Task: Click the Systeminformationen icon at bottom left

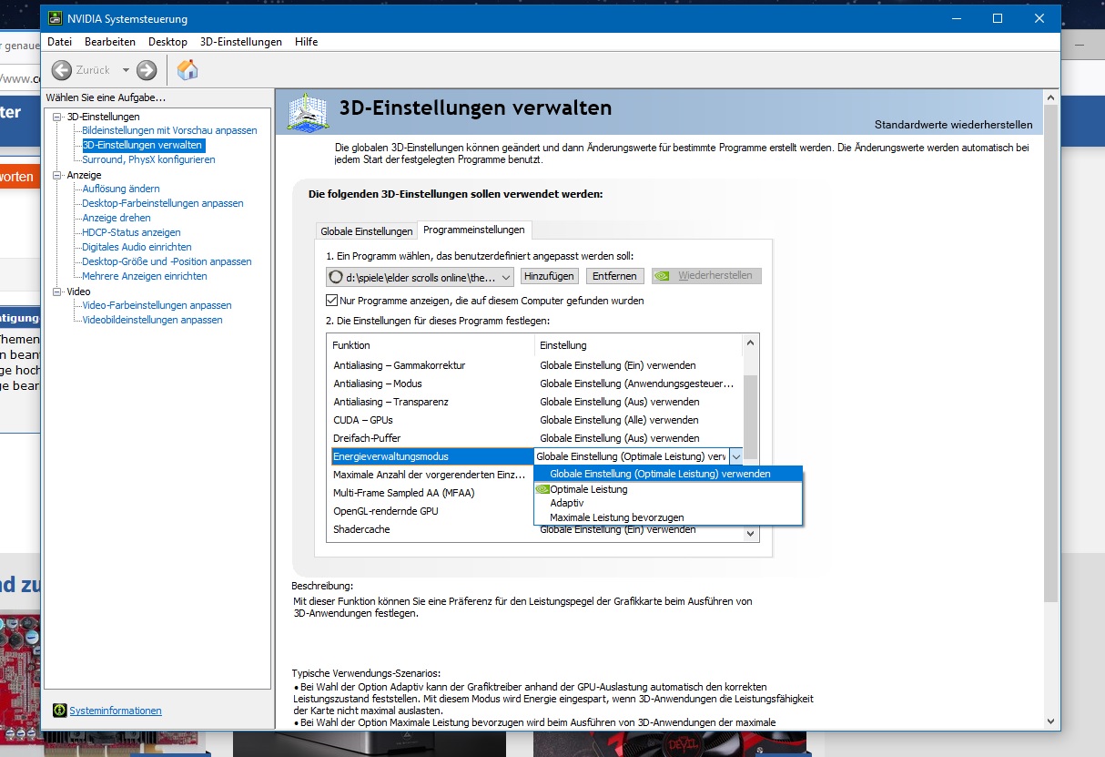Action: pos(60,711)
